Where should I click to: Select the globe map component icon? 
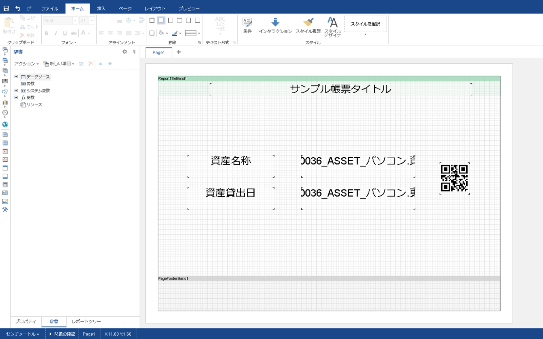tap(5, 124)
